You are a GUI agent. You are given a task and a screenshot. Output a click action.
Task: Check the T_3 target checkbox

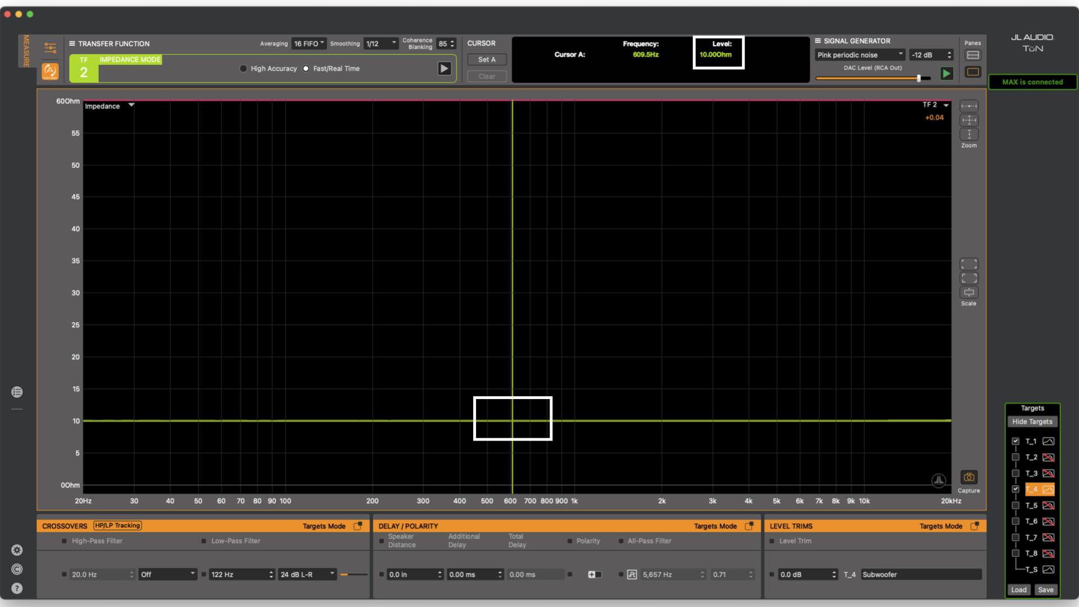tap(1015, 473)
